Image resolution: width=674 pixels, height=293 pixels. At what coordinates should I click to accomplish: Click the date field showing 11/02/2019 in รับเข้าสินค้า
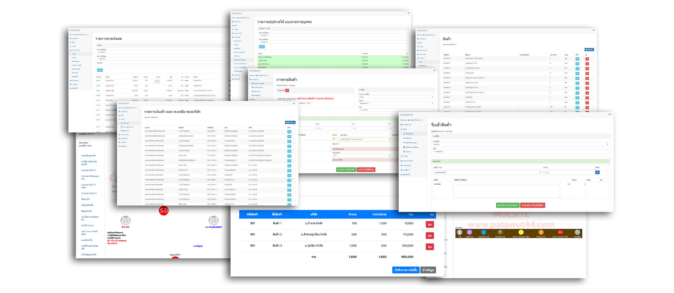[x=521, y=152]
